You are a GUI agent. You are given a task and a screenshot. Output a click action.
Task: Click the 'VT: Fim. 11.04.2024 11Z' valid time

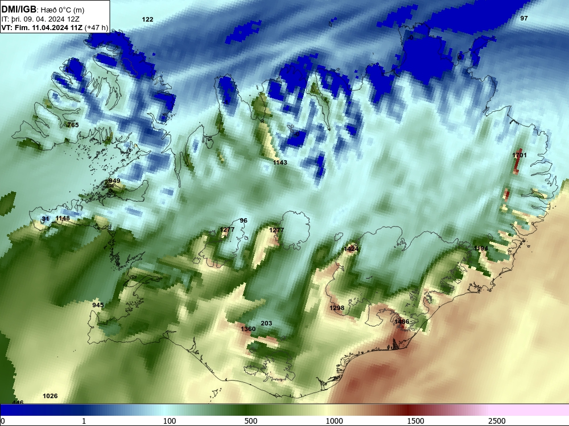coord(42,27)
